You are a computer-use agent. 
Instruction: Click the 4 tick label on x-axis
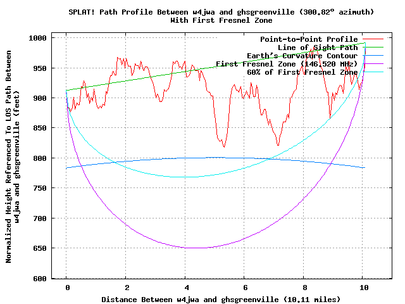point(185,286)
